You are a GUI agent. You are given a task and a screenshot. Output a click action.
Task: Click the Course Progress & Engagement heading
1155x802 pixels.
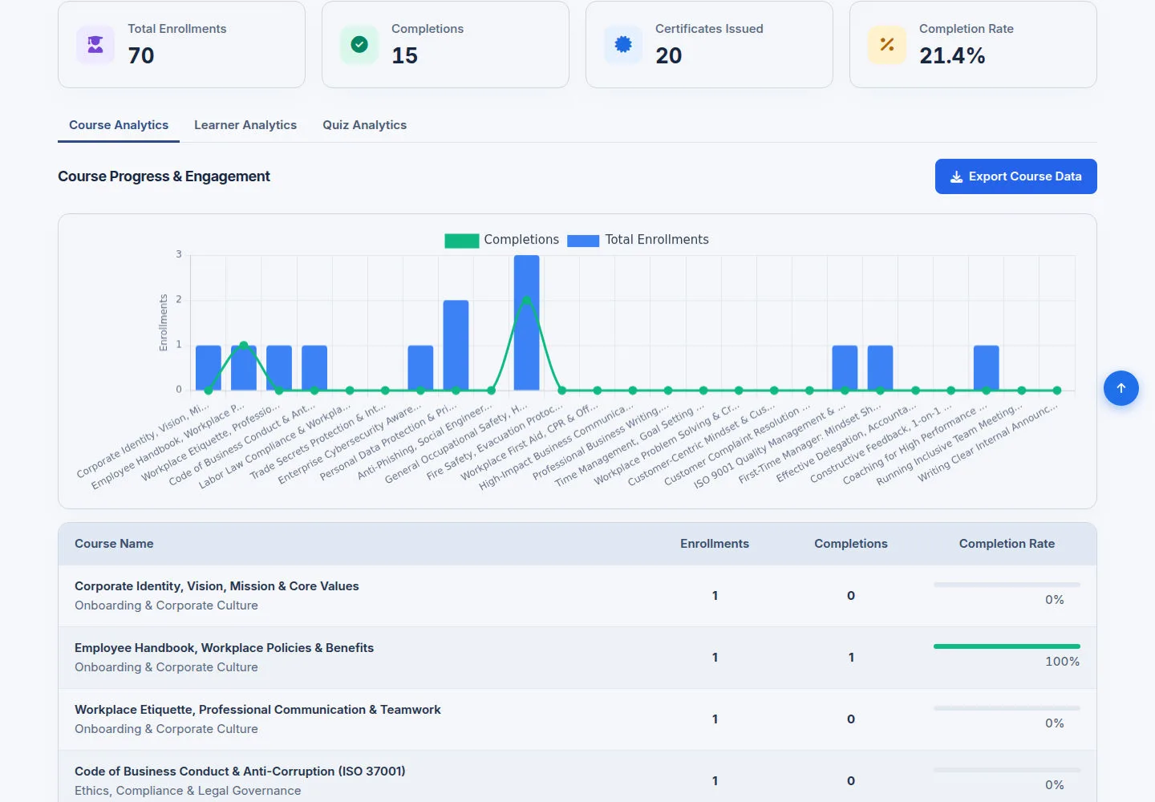[x=164, y=176]
